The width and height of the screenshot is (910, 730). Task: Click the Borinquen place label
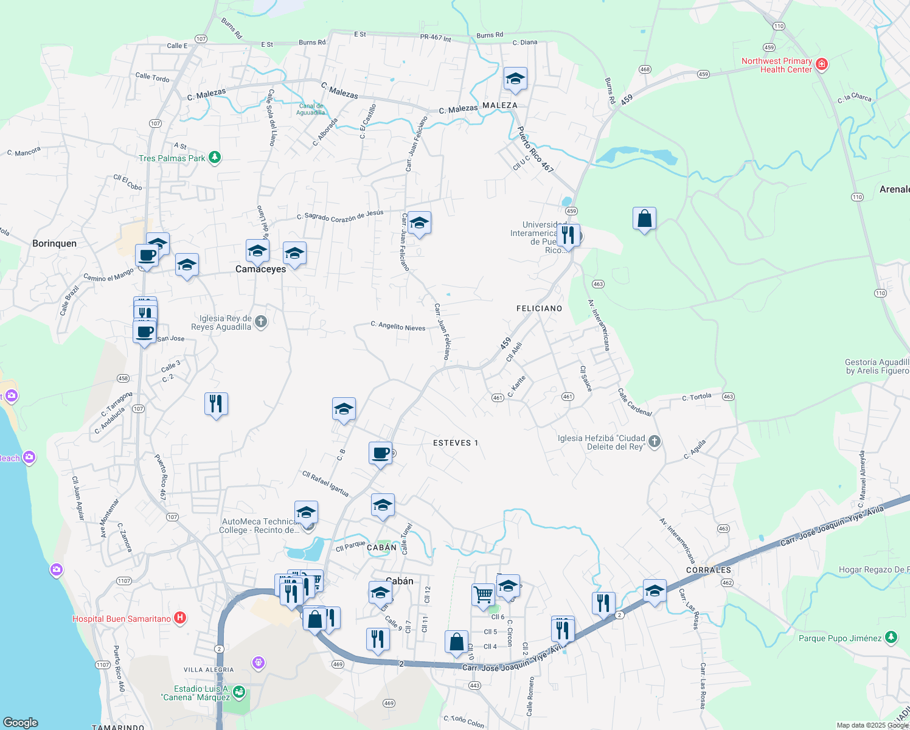(x=54, y=243)
